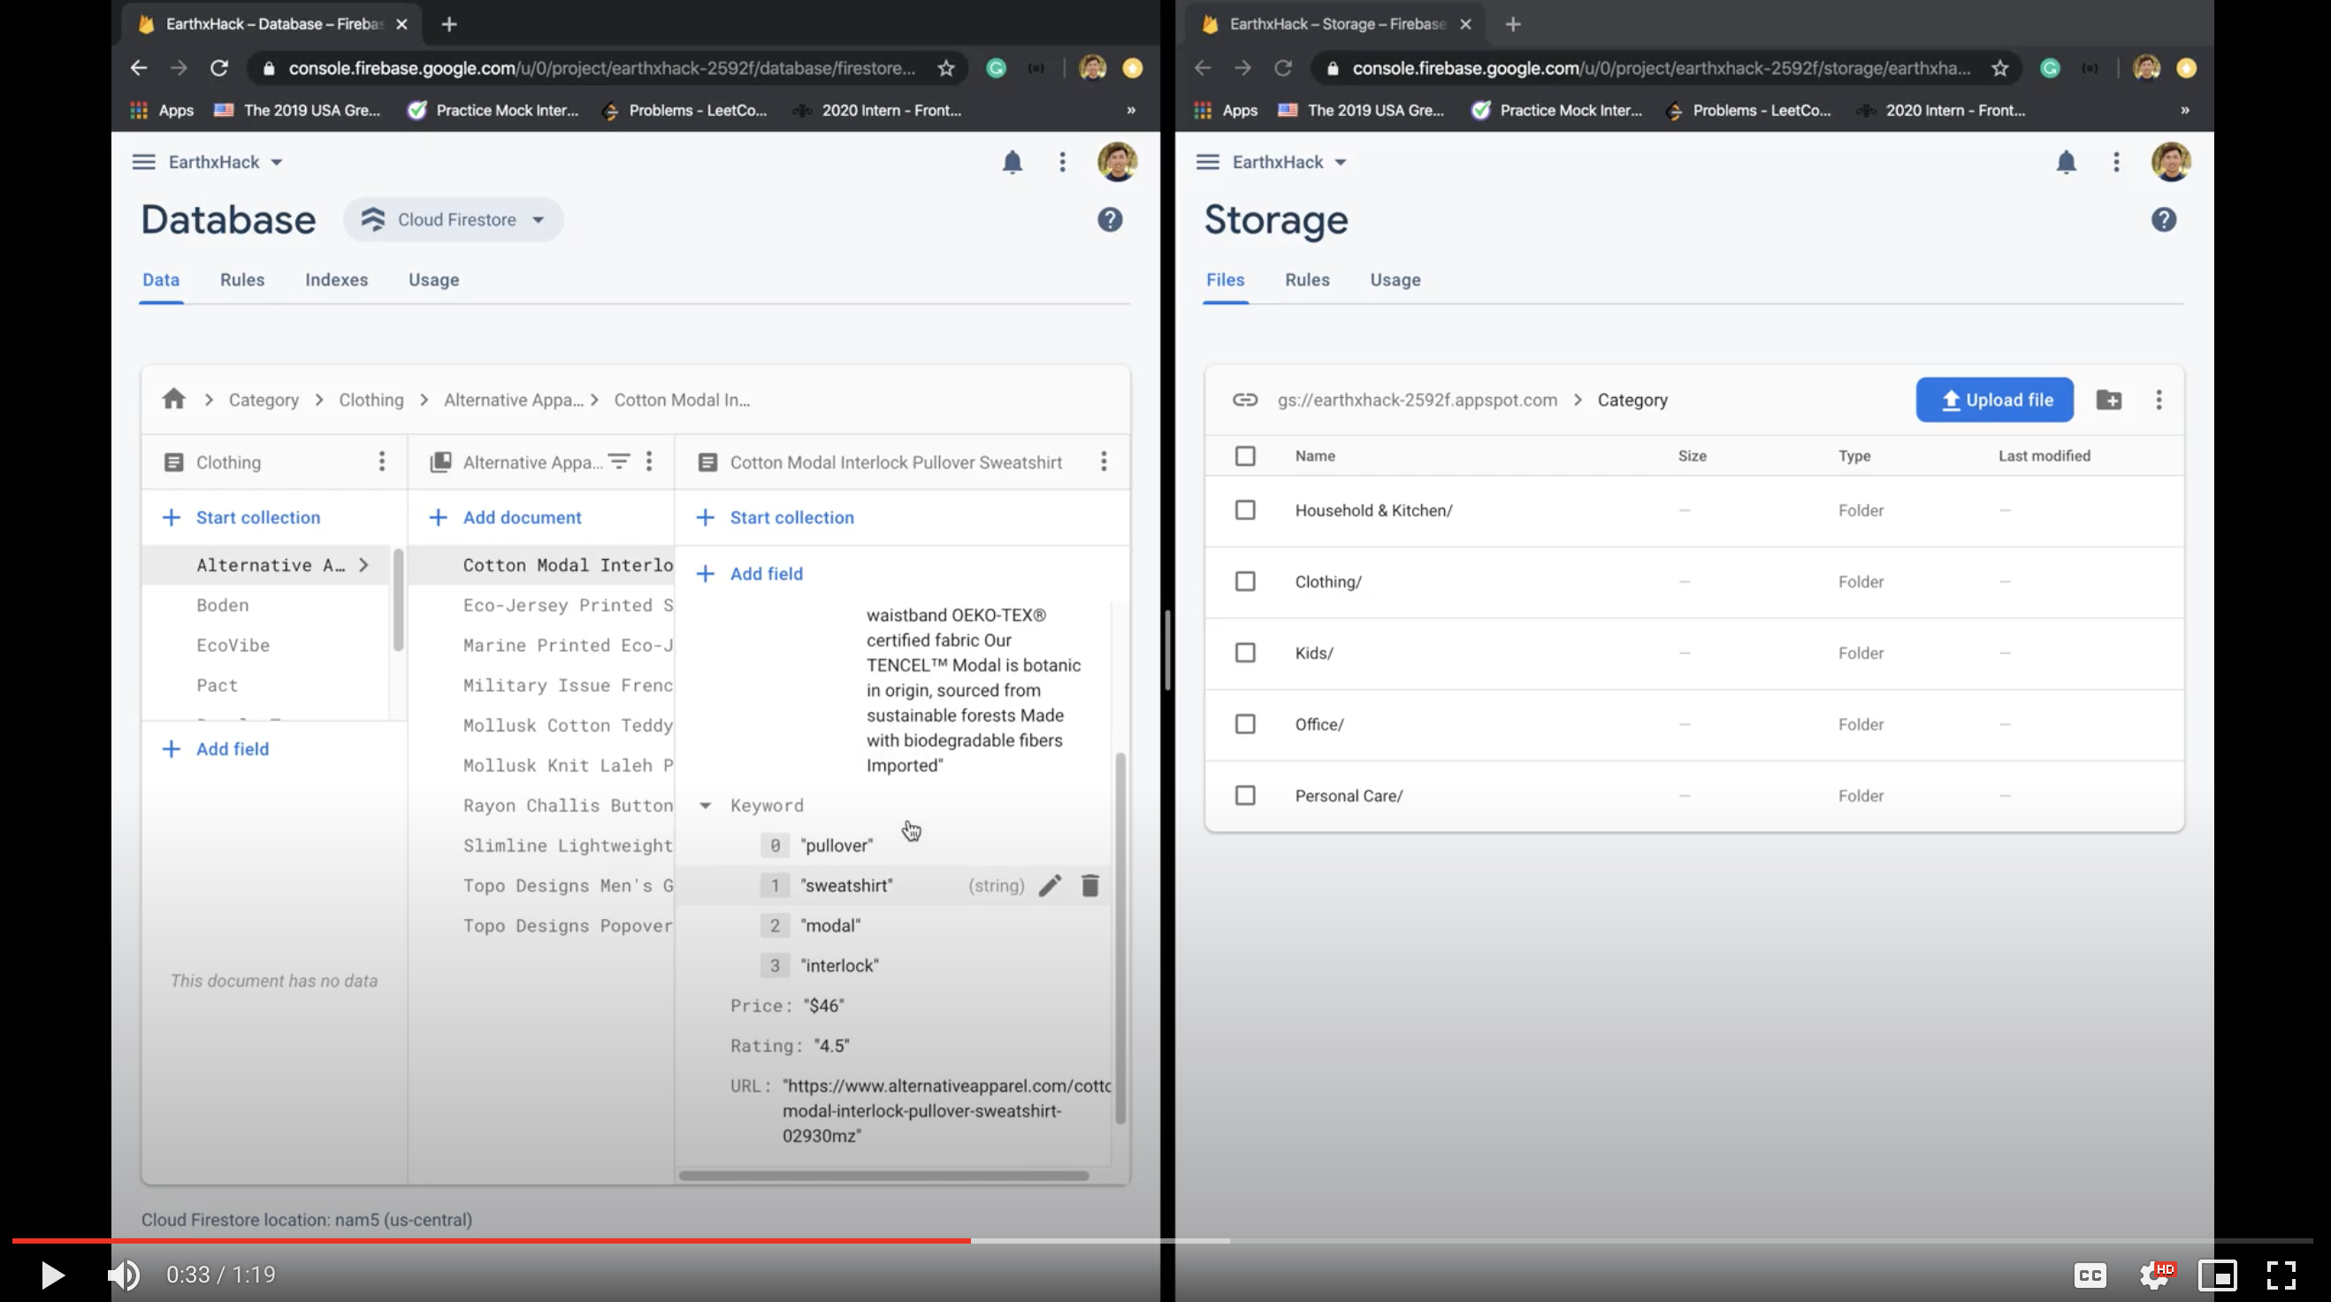Open notifications bell in Database window
Viewport: 2331px width, 1302px height.
[x=1012, y=162]
